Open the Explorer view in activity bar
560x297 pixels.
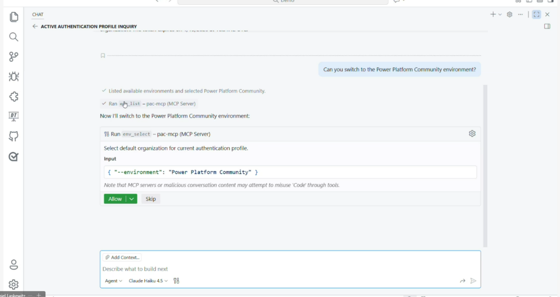click(x=14, y=17)
